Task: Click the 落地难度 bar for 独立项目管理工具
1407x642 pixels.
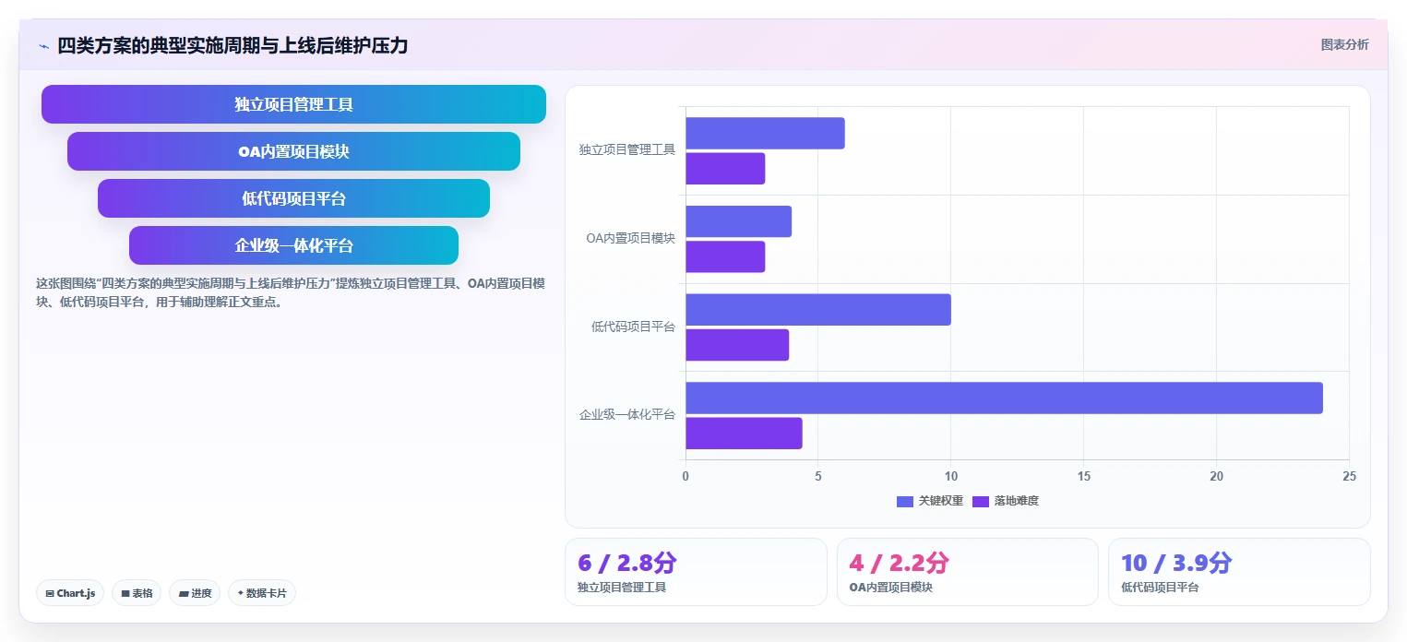Action: pos(725,168)
